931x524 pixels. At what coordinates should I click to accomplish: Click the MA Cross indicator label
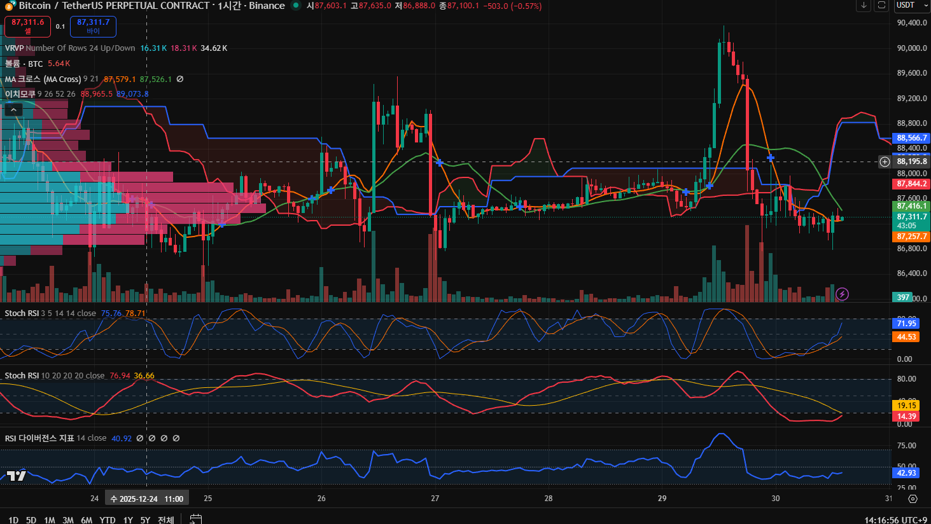click(x=43, y=79)
